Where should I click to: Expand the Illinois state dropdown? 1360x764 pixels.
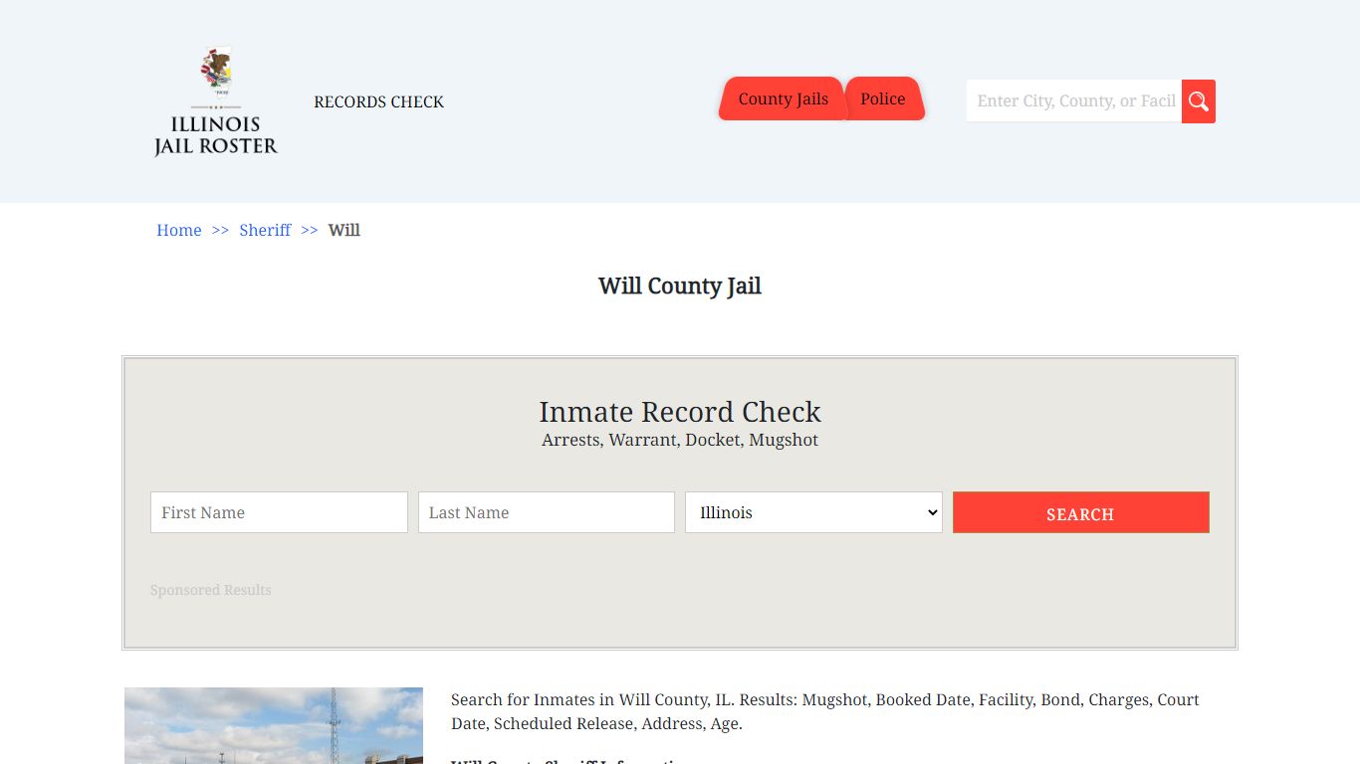coord(813,512)
